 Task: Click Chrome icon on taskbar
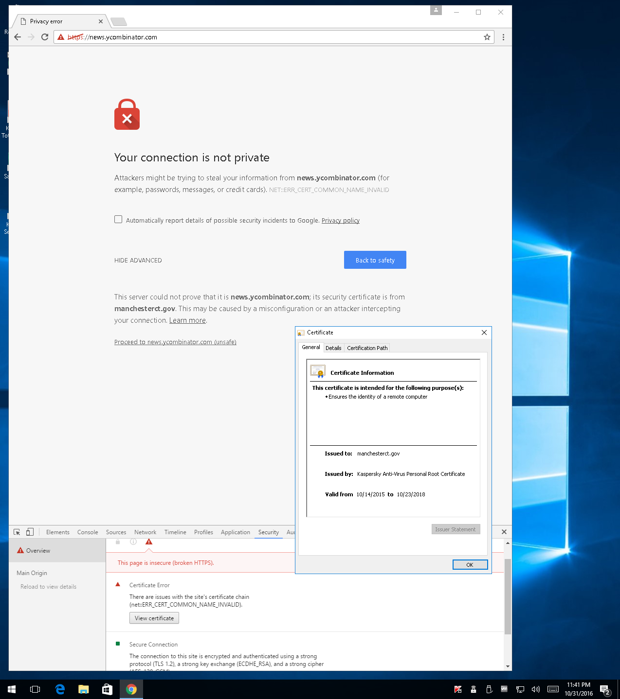(x=131, y=689)
